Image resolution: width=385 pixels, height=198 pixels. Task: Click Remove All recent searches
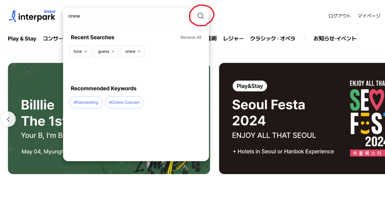tap(191, 37)
